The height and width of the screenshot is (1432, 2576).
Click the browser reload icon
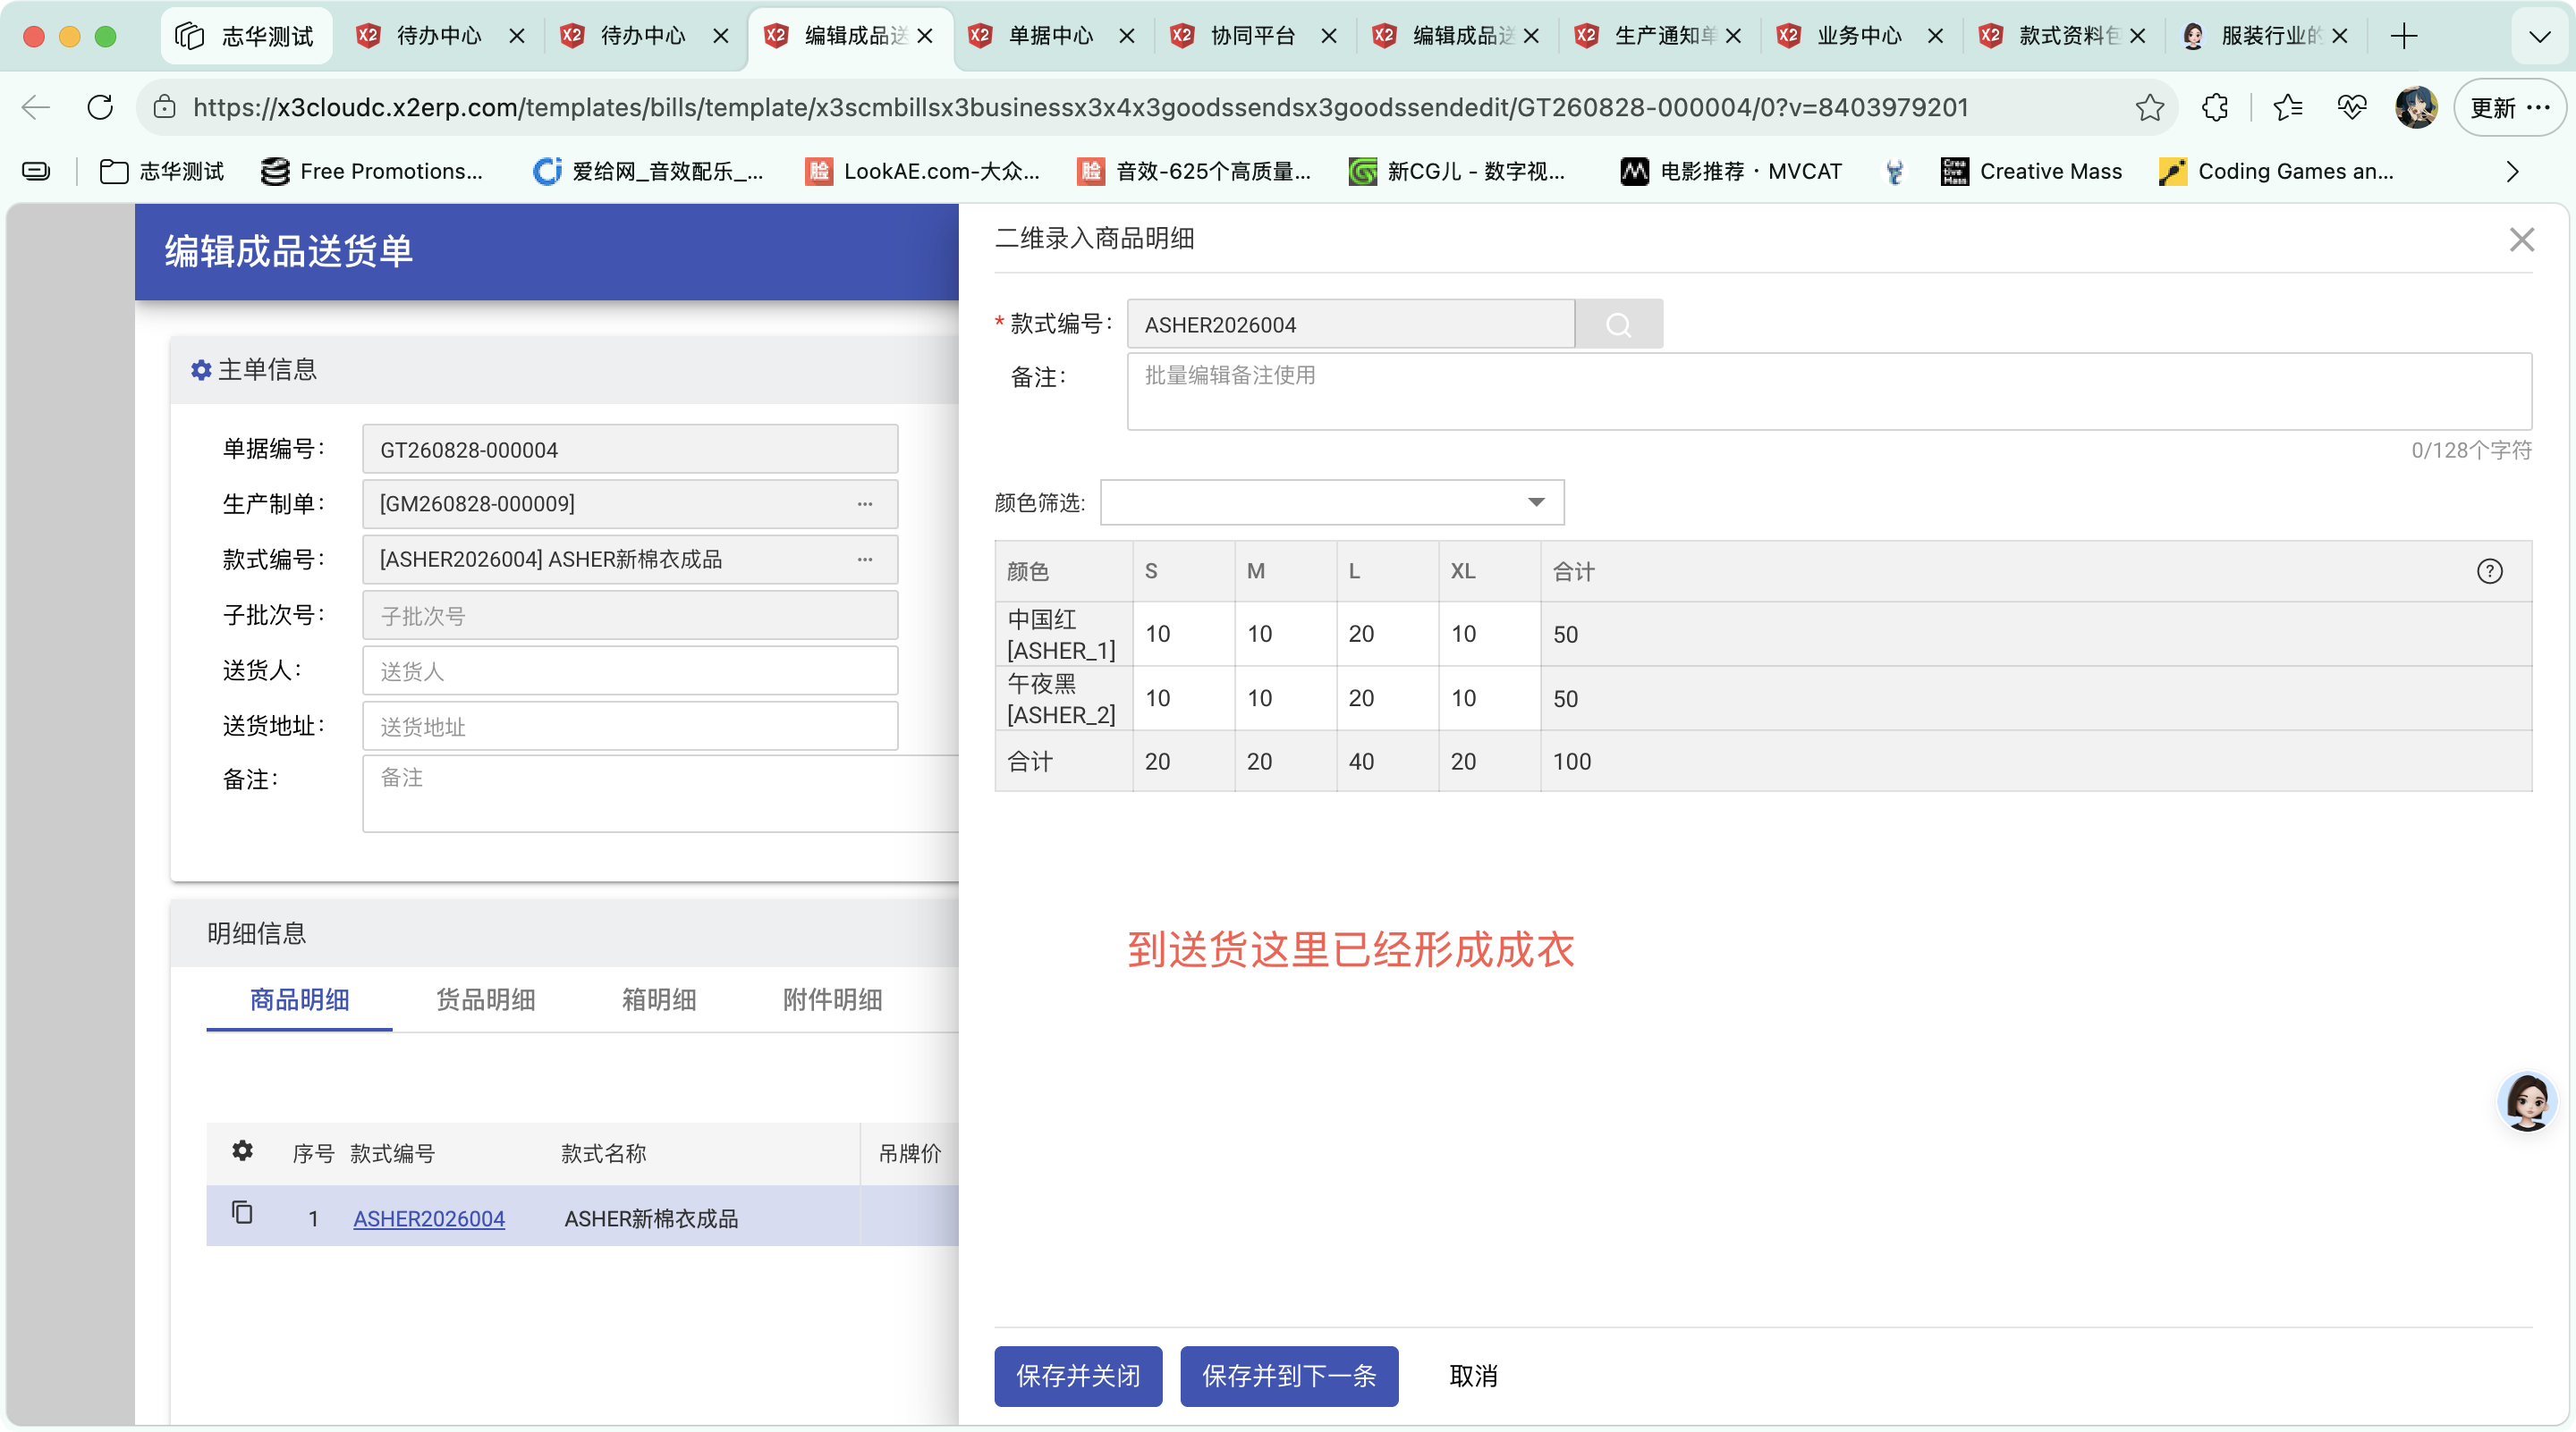click(x=100, y=107)
